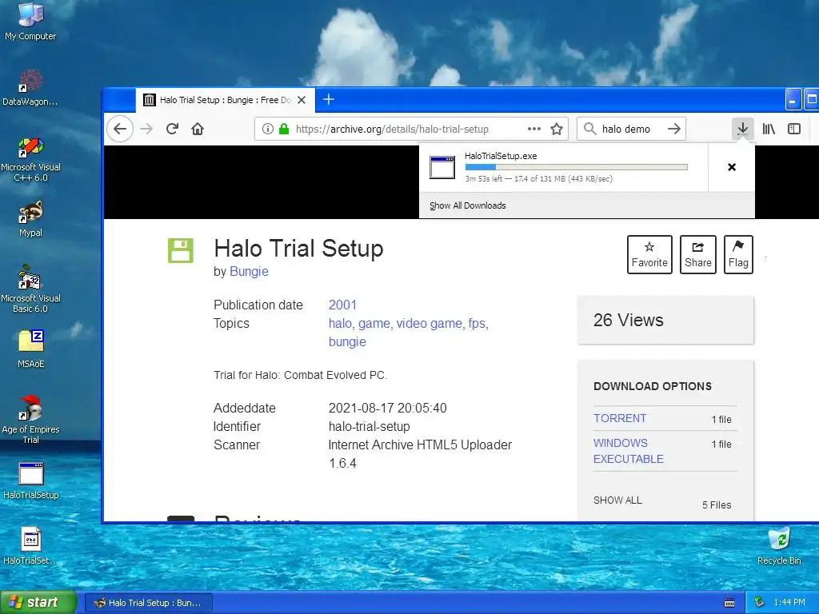Click the archive.org address bar URL
819x614 pixels.
[392, 129]
